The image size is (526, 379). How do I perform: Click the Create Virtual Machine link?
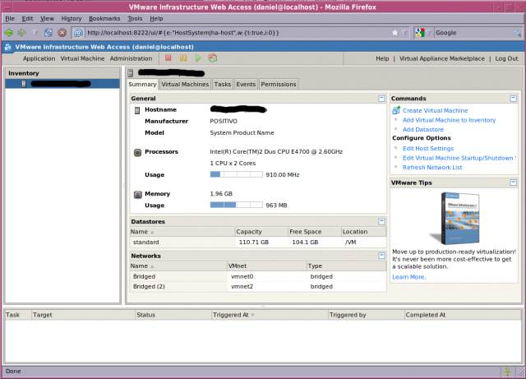435,110
